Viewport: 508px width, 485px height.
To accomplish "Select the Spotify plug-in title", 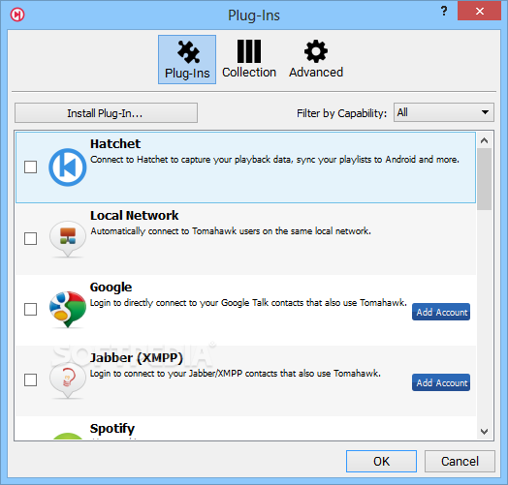I will 112,429.
